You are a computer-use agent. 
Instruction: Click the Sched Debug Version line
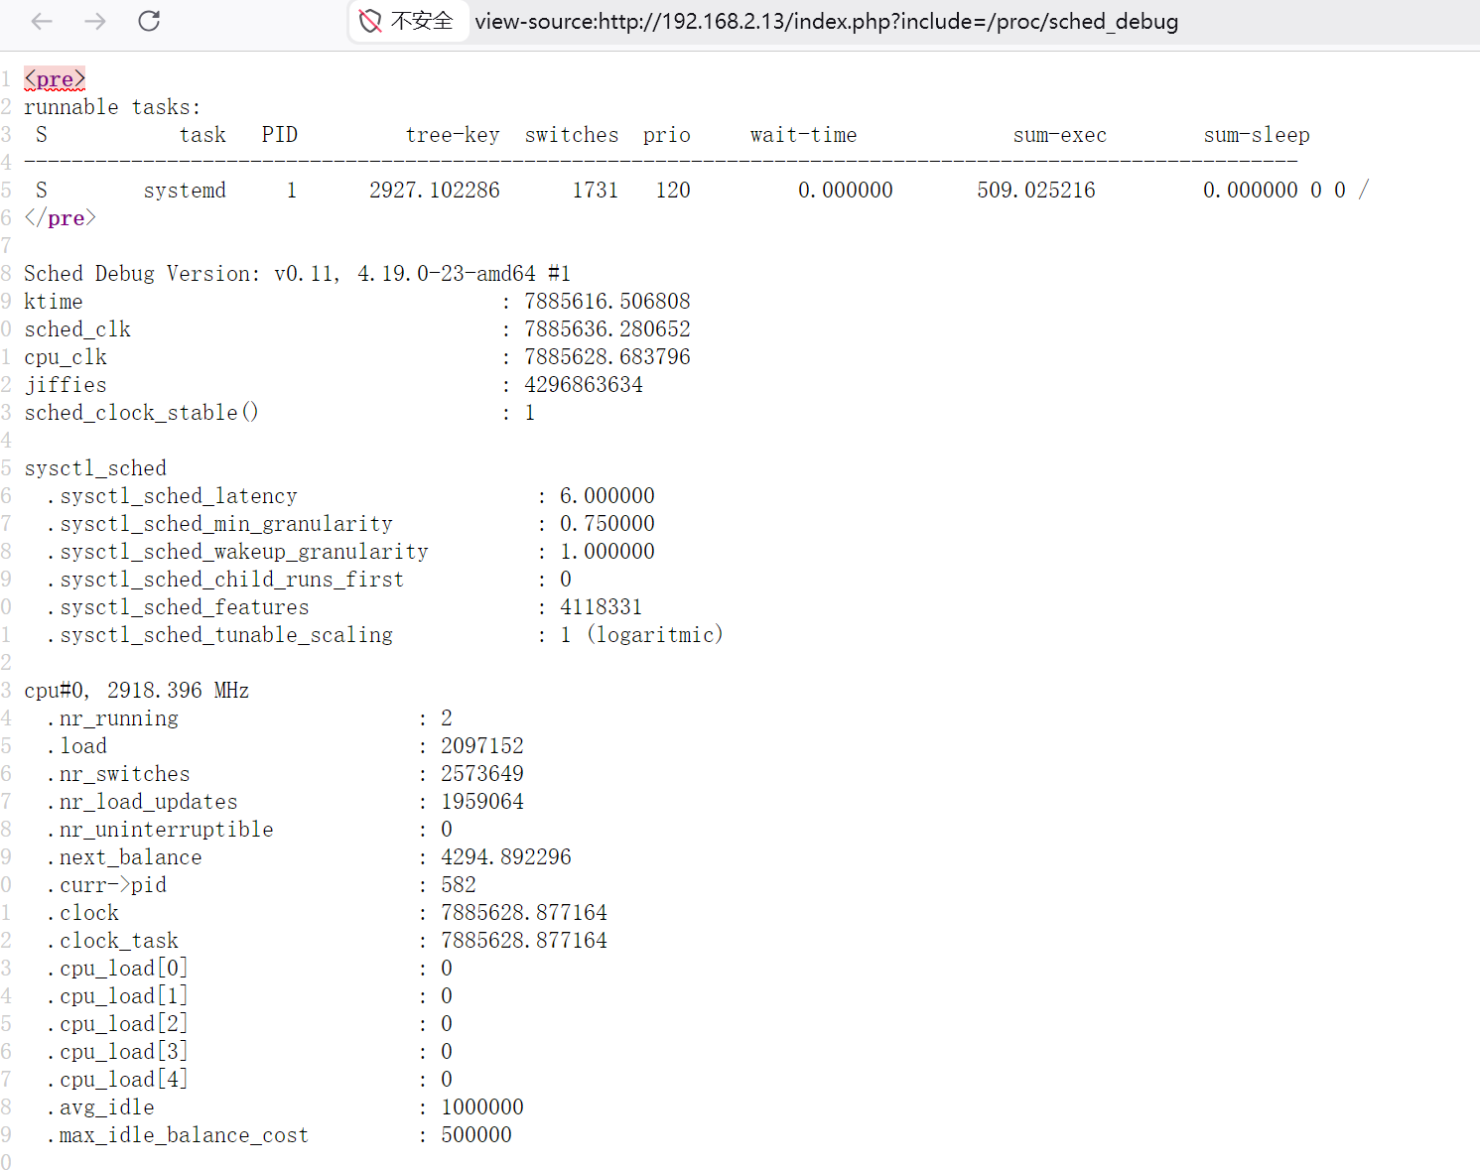pos(297,274)
